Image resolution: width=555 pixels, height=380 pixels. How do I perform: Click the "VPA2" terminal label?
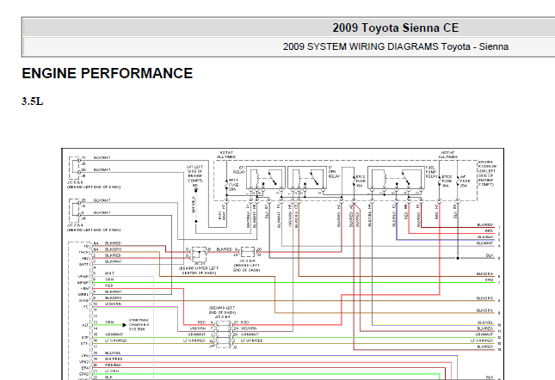[83, 362]
